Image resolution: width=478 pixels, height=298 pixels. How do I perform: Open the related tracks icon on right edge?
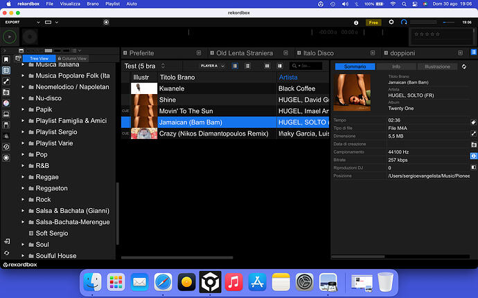pos(473,133)
